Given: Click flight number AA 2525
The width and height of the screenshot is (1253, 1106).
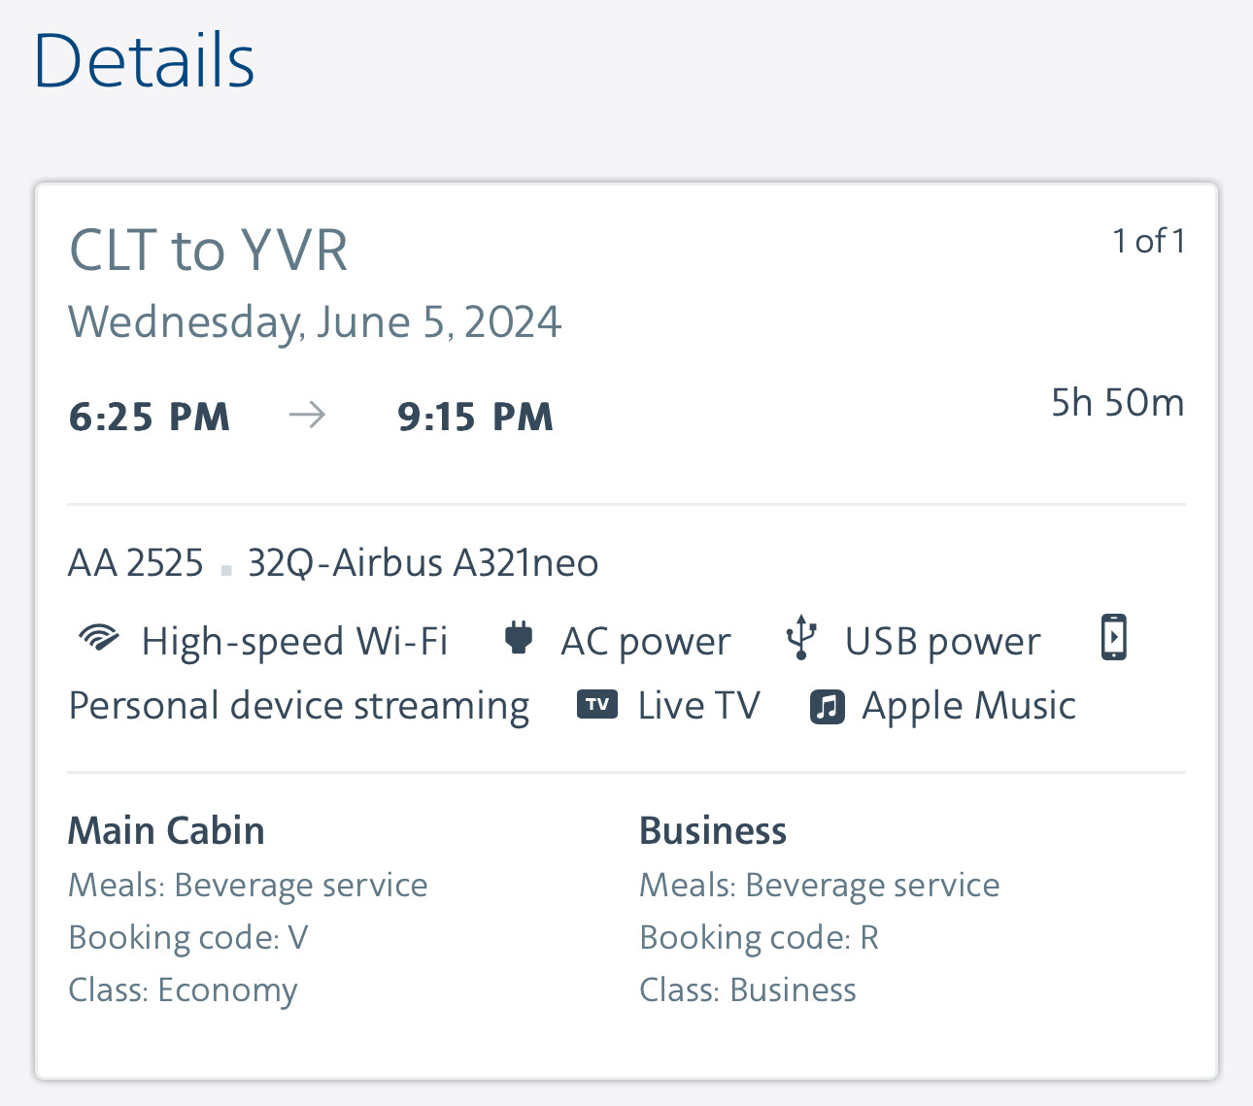Looking at the screenshot, I should pyautogui.click(x=136, y=563).
